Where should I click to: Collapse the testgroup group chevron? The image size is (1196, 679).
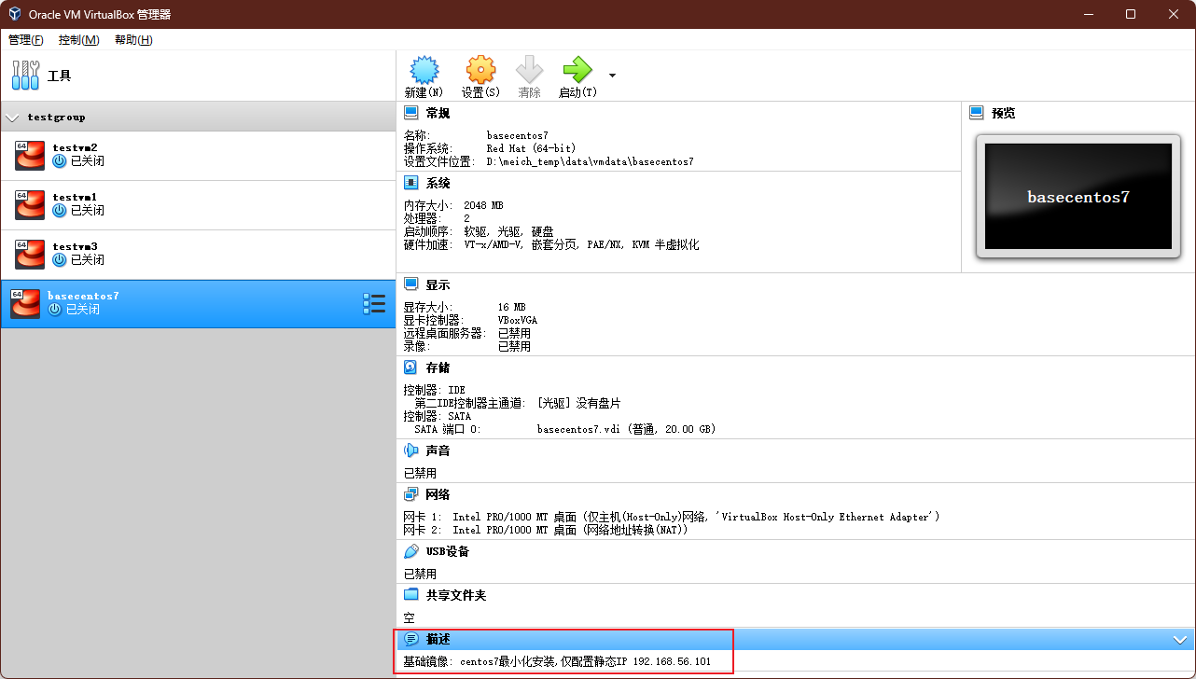tap(12, 118)
